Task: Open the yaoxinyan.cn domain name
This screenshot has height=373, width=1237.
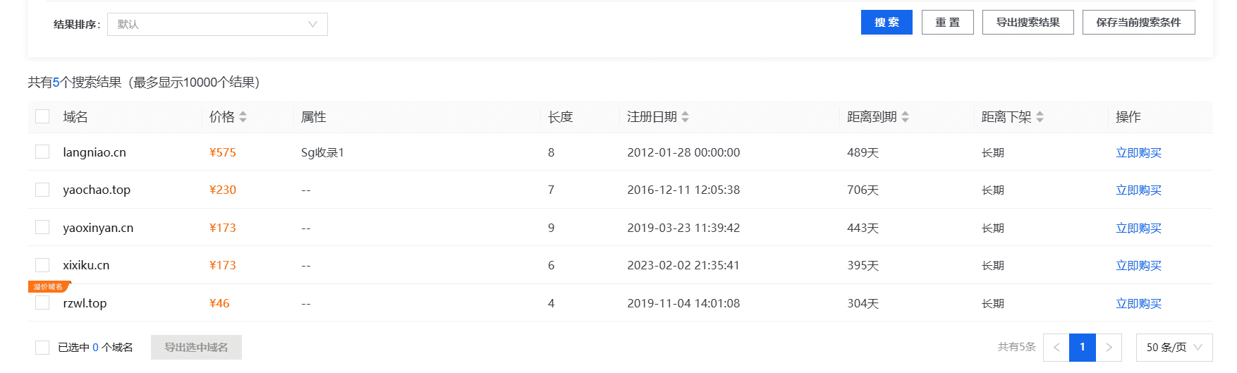Action: coord(98,228)
